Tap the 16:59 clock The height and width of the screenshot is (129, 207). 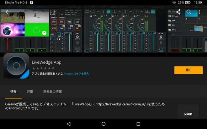(198, 2)
